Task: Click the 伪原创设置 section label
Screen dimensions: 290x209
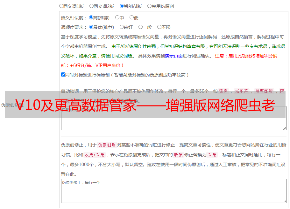Action: click(x=12, y=105)
